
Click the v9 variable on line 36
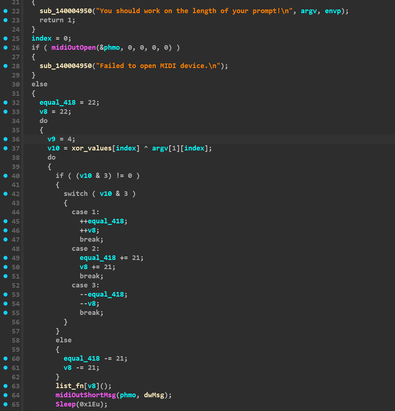(52, 139)
